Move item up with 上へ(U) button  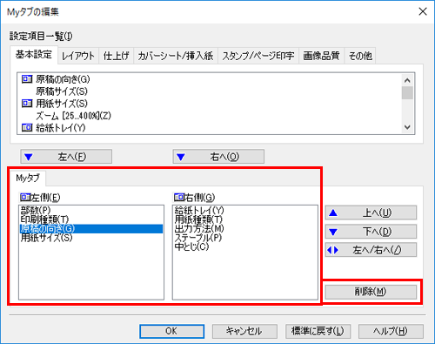point(371,212)
